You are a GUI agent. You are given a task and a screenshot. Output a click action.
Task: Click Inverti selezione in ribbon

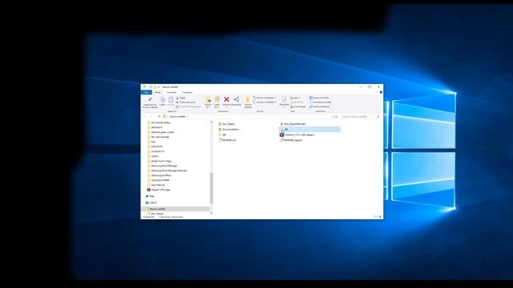pyautogui.click(x=320, y=106)
